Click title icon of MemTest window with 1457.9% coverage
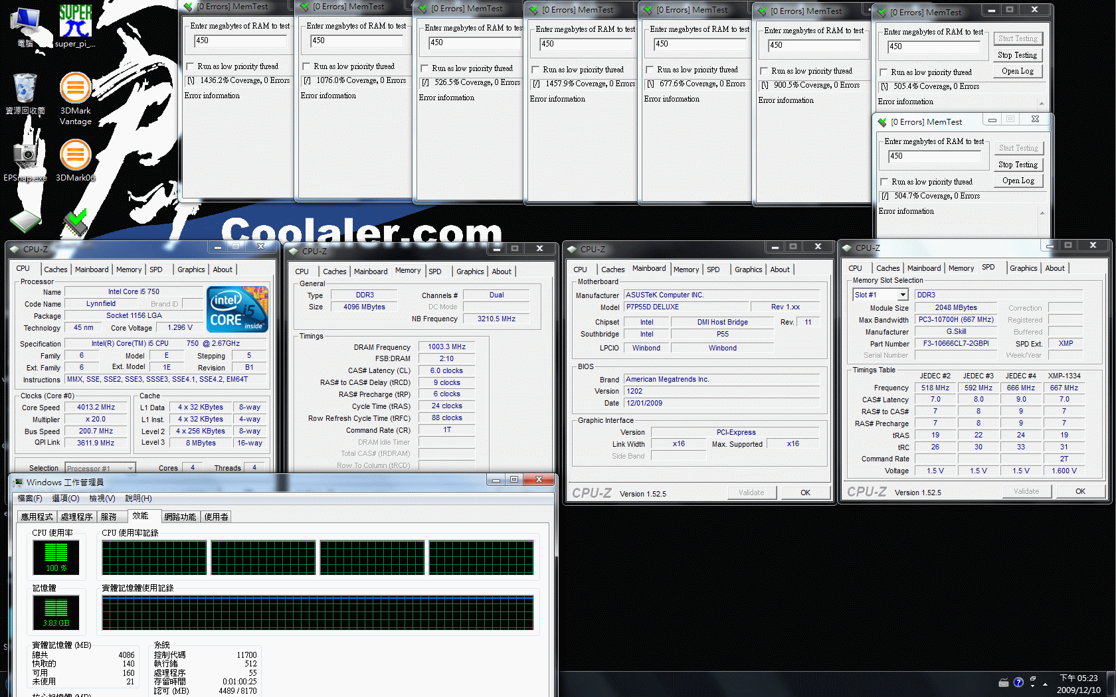This screenshot has width=1116, height=697. tap(534, 10)
